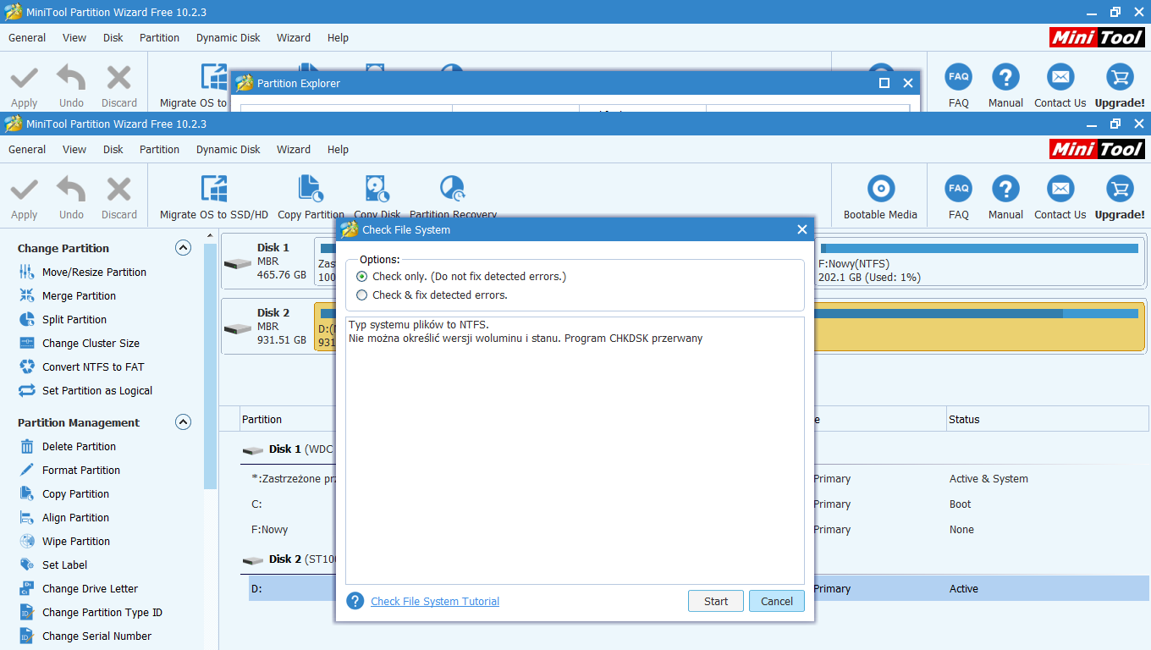1151x650 pixels.
Task: Collapse the Partition Management section
Action: (183, 422)
